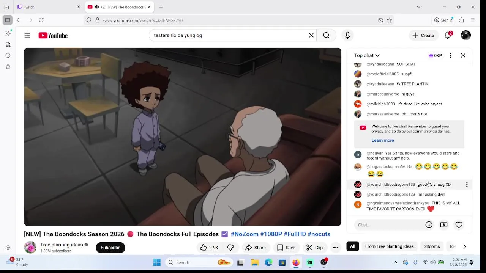Show more filter chips with arrow
This screenshot has height=273, width=486.
(464, 246)
